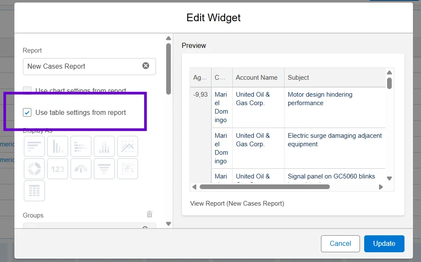Choose the stacked horizontal bar chart icon
The height and width of the screenshot is (262, 421).
click(x=81, y=146)
